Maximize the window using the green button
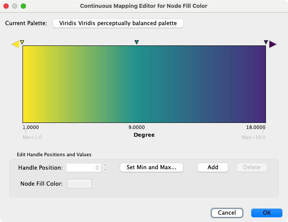This screenshot has width=288, height=222. point(23,6)
